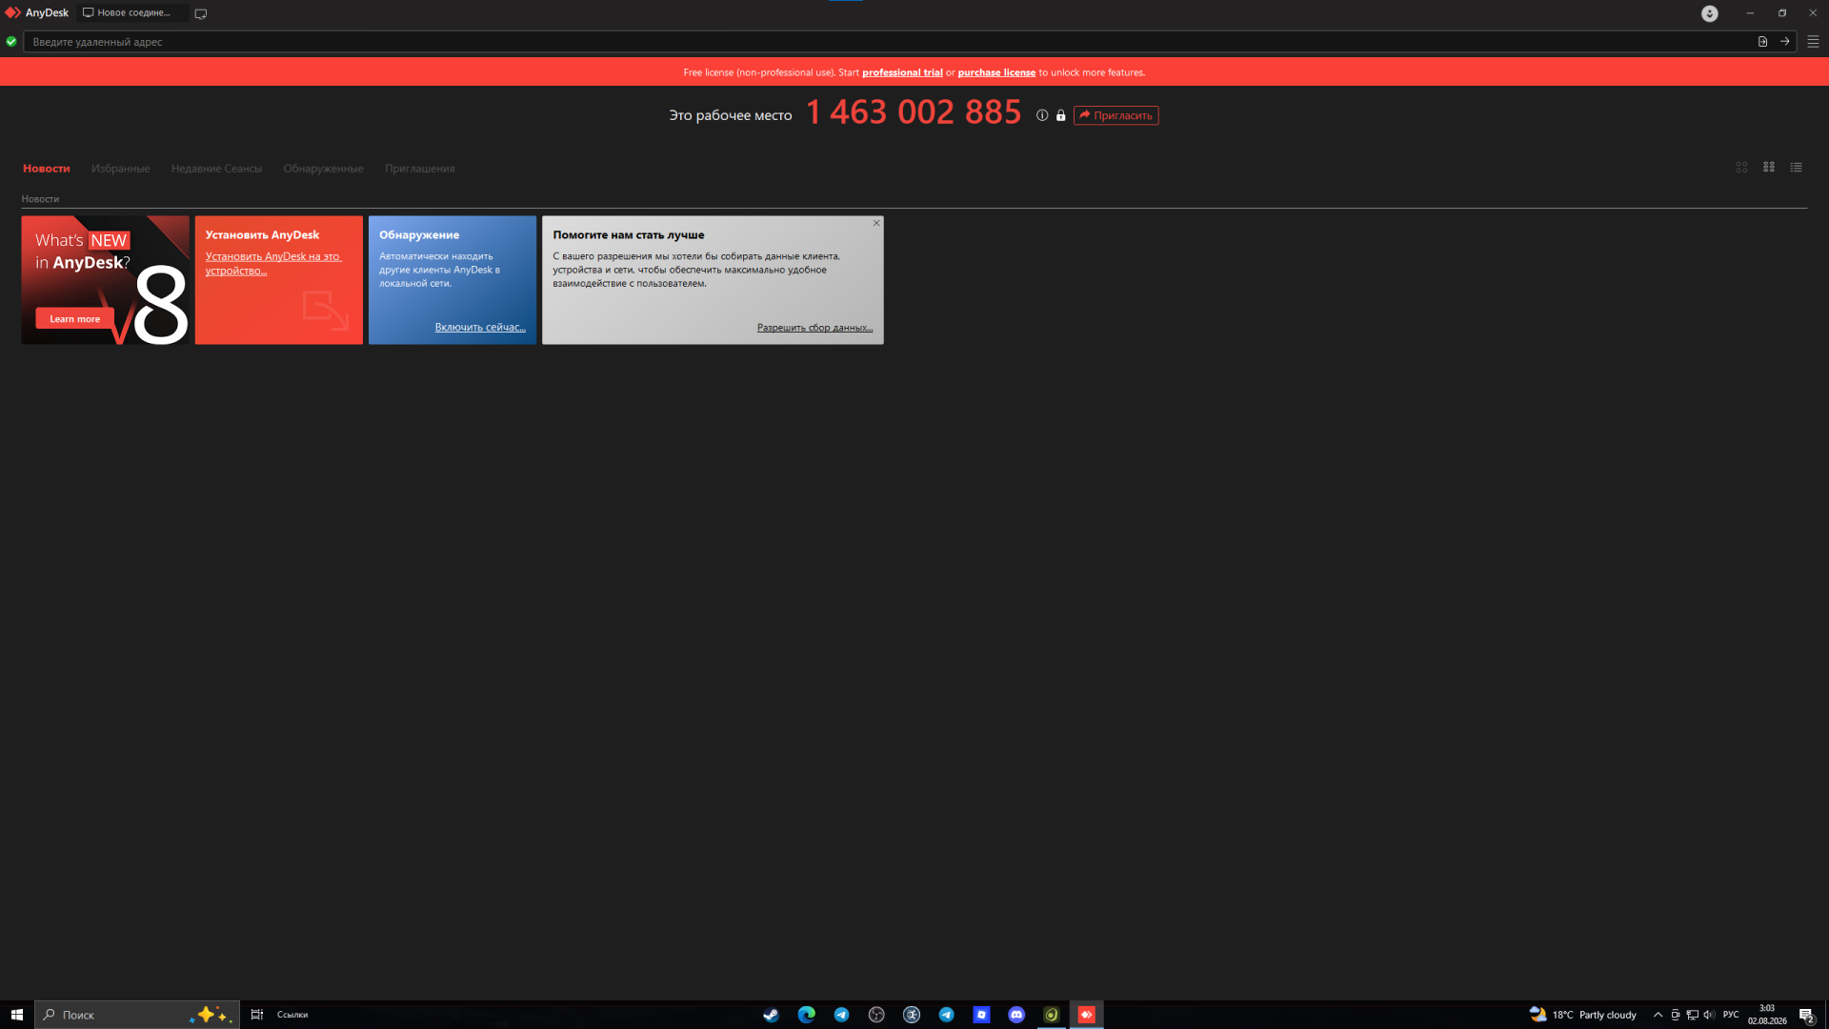
Task: Click the 'Learn more' button on the v8 card
Action: click(74, 319)
